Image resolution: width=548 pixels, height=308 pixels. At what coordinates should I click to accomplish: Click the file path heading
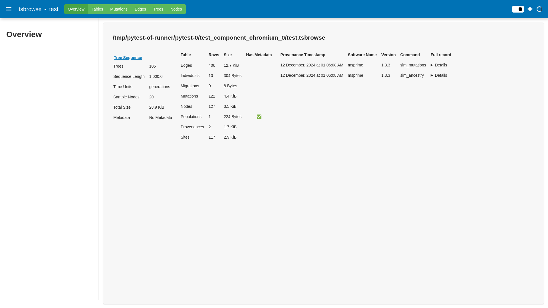tap(219, 38)
